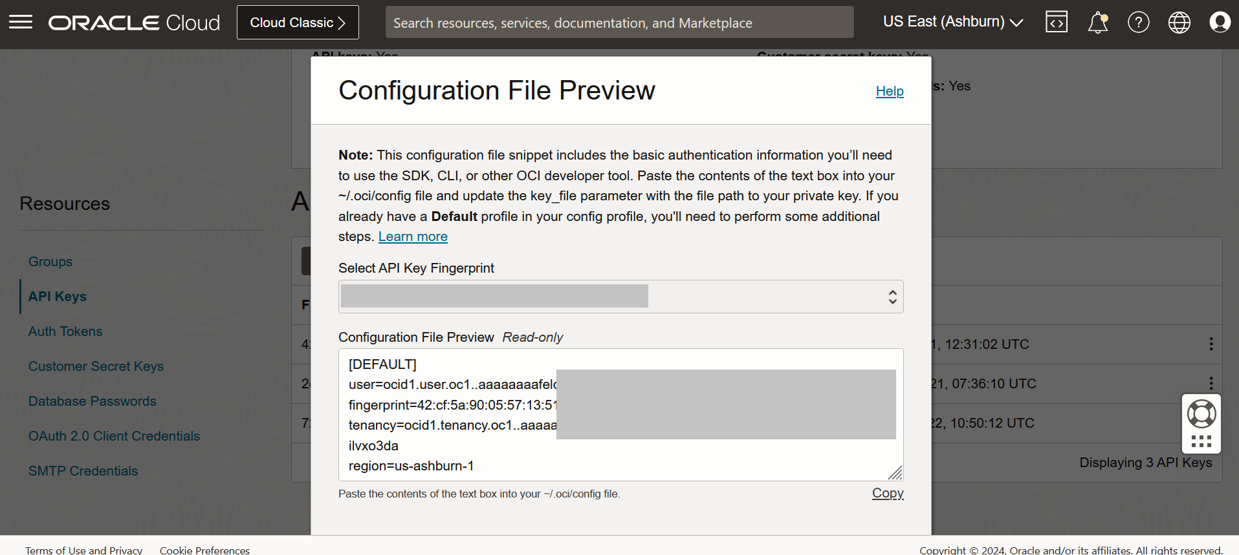Select API Keys in Resources list
Image resolution: width=1239 pixels, height=555 pixels.
pos(58,297)
